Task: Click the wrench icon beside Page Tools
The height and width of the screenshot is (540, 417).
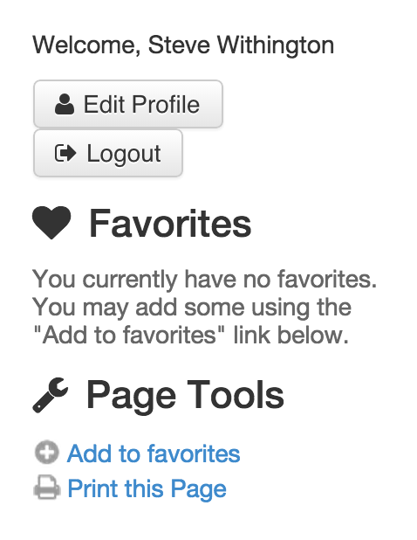Action: tap(51, 395)
